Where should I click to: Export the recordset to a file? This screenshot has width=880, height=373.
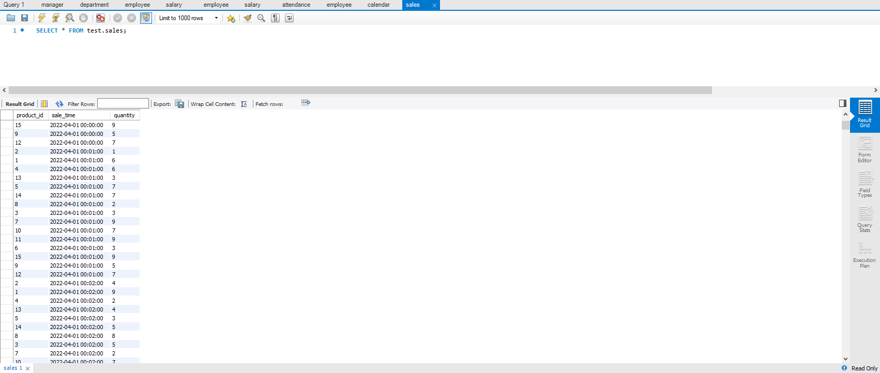pyautogui.click(x=179, y=104)
